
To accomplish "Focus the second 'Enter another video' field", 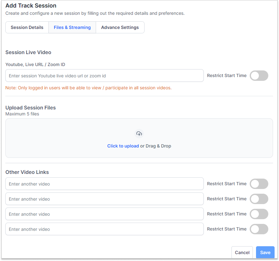I will [x=105, y=199].
